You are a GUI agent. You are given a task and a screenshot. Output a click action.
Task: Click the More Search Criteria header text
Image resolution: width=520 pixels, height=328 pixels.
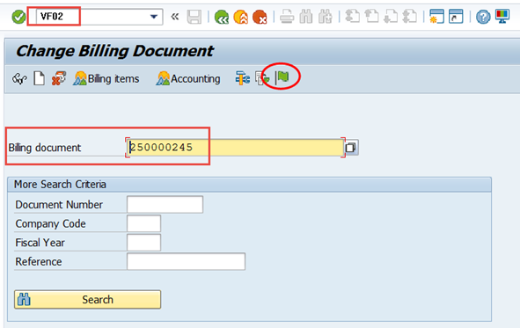[60, 184]
